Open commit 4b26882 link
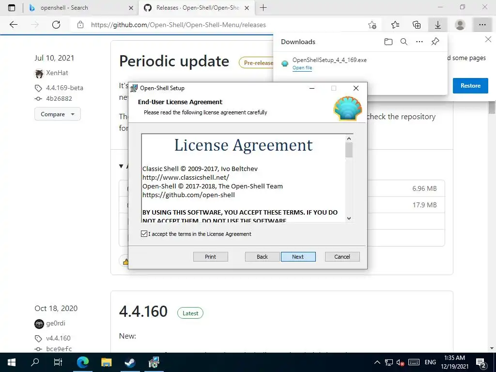This screenshot has width=496, height=372. pyautogui.click(x=59, y=99)
